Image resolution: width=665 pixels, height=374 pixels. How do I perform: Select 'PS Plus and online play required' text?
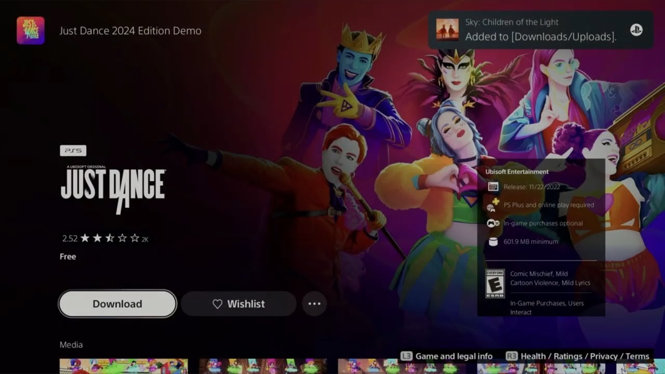[549, 205]
